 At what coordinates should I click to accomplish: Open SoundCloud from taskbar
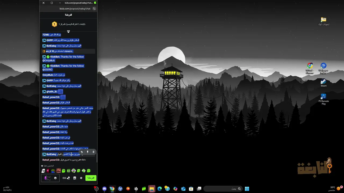[128, 189]
